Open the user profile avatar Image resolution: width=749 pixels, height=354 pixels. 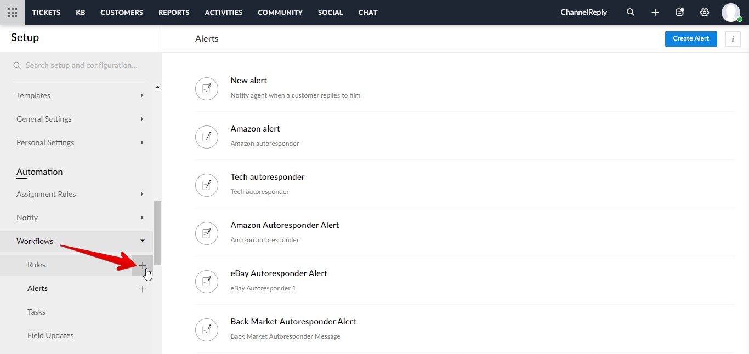(731, 12)
